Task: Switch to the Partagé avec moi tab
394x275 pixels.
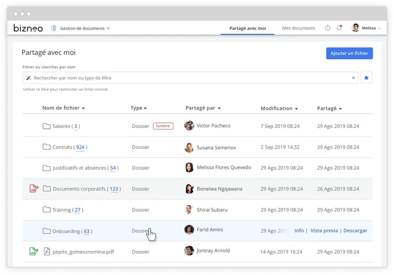Action: [247, 29]
